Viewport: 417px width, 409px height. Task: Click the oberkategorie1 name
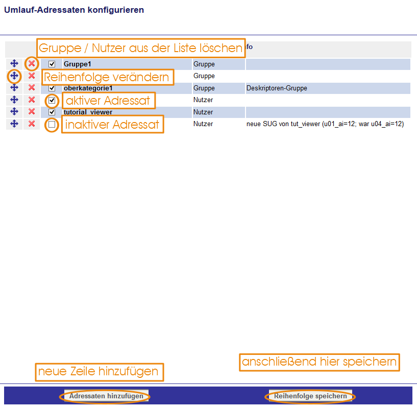[x=88, y=88]
